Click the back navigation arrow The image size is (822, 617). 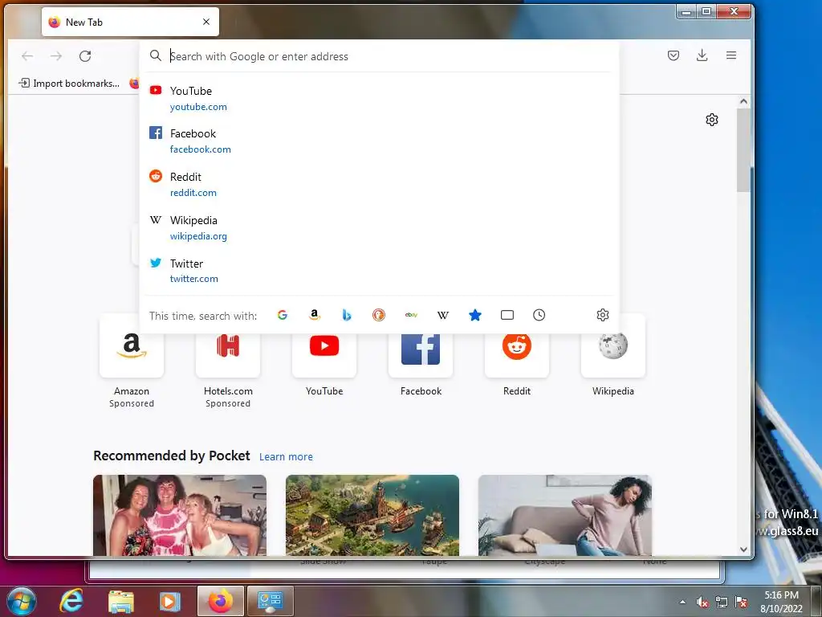tap(27, 56)
